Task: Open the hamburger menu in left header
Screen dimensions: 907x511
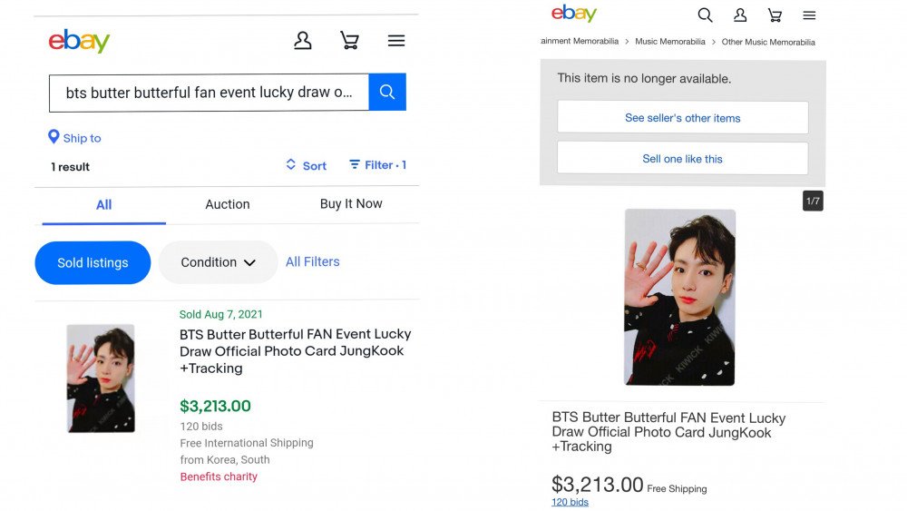Action: [396, 41]
